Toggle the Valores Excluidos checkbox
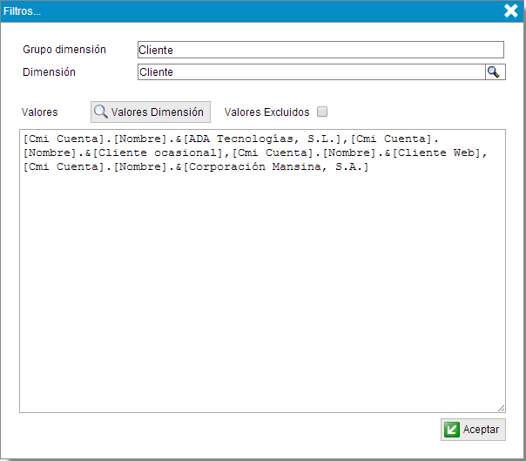 click(x=322, y=112)
